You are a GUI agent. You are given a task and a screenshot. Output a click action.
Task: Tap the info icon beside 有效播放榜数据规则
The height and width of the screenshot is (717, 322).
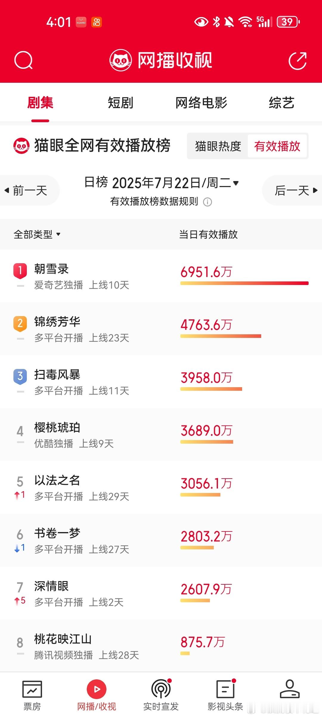coord(208,202)
